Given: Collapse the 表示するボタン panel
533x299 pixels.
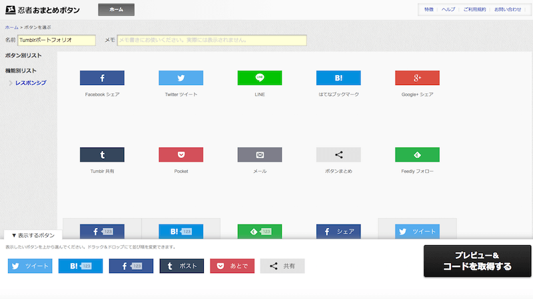Looking at the screenshot, I should [x=33, y=235].
